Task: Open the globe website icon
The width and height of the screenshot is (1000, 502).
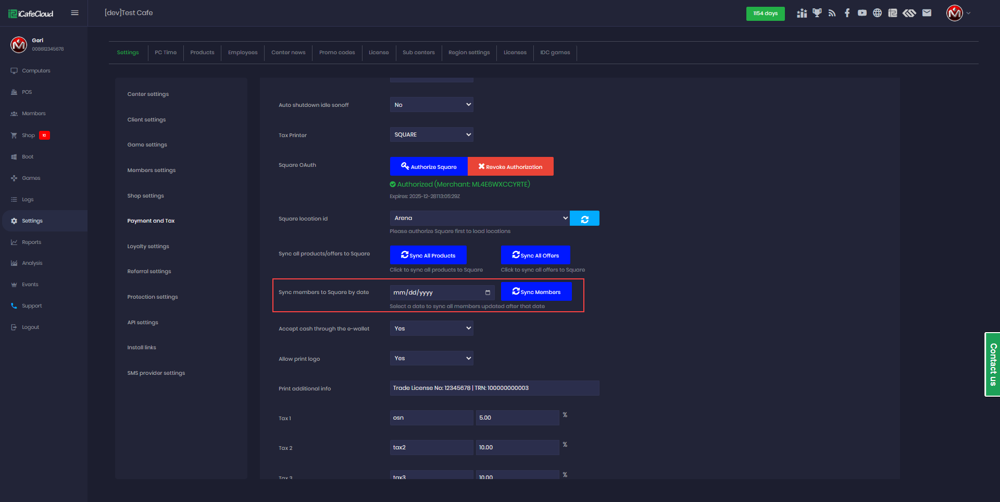Action: [877, 13]
